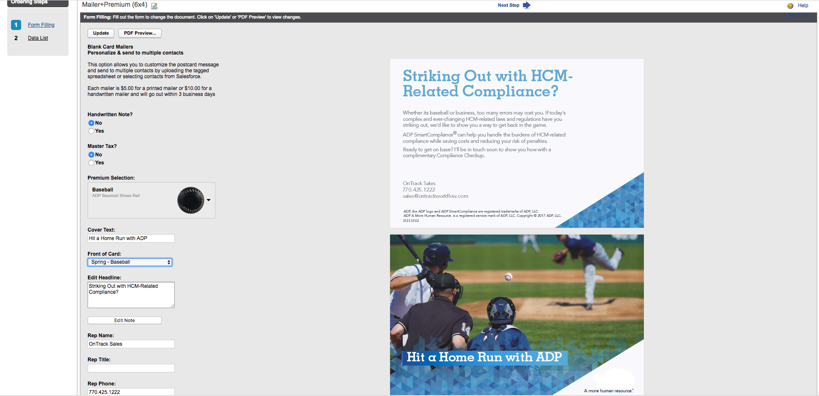Click the Next Step link
The width and height of the screenshot is (819, 396).
click(x=508, y=5)
